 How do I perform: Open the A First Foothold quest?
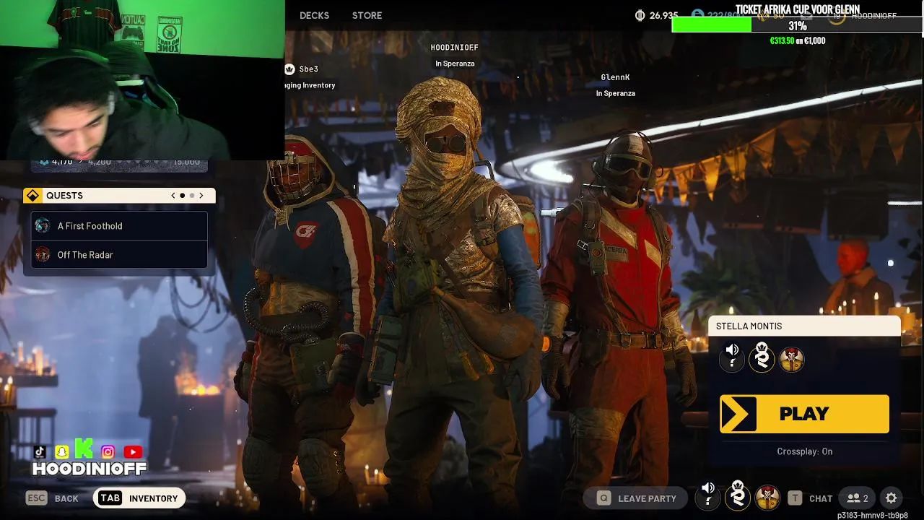tap(119, 226)
